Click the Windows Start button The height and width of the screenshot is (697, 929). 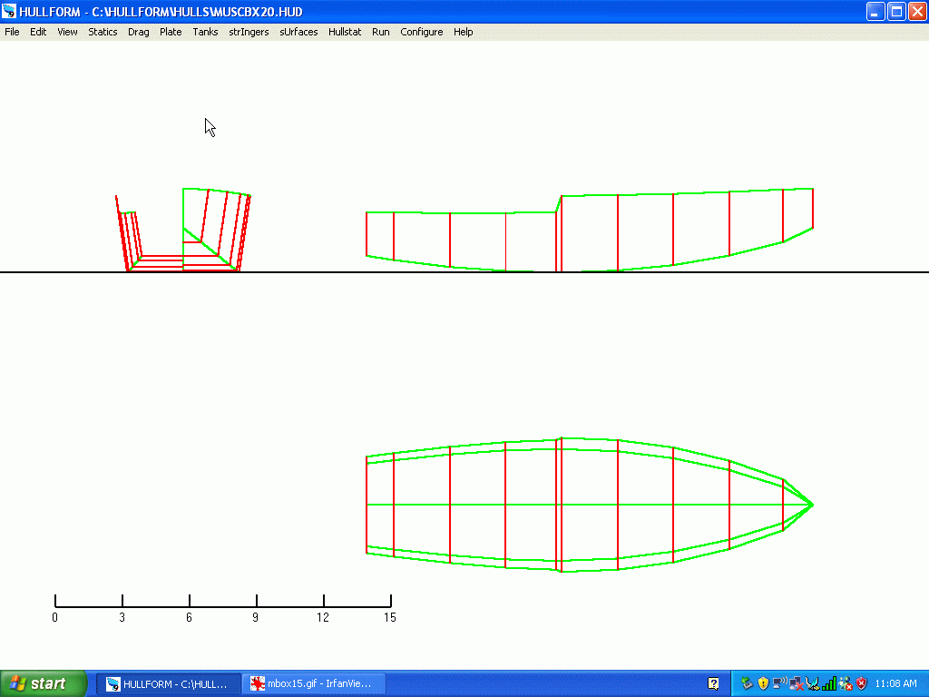44,683
